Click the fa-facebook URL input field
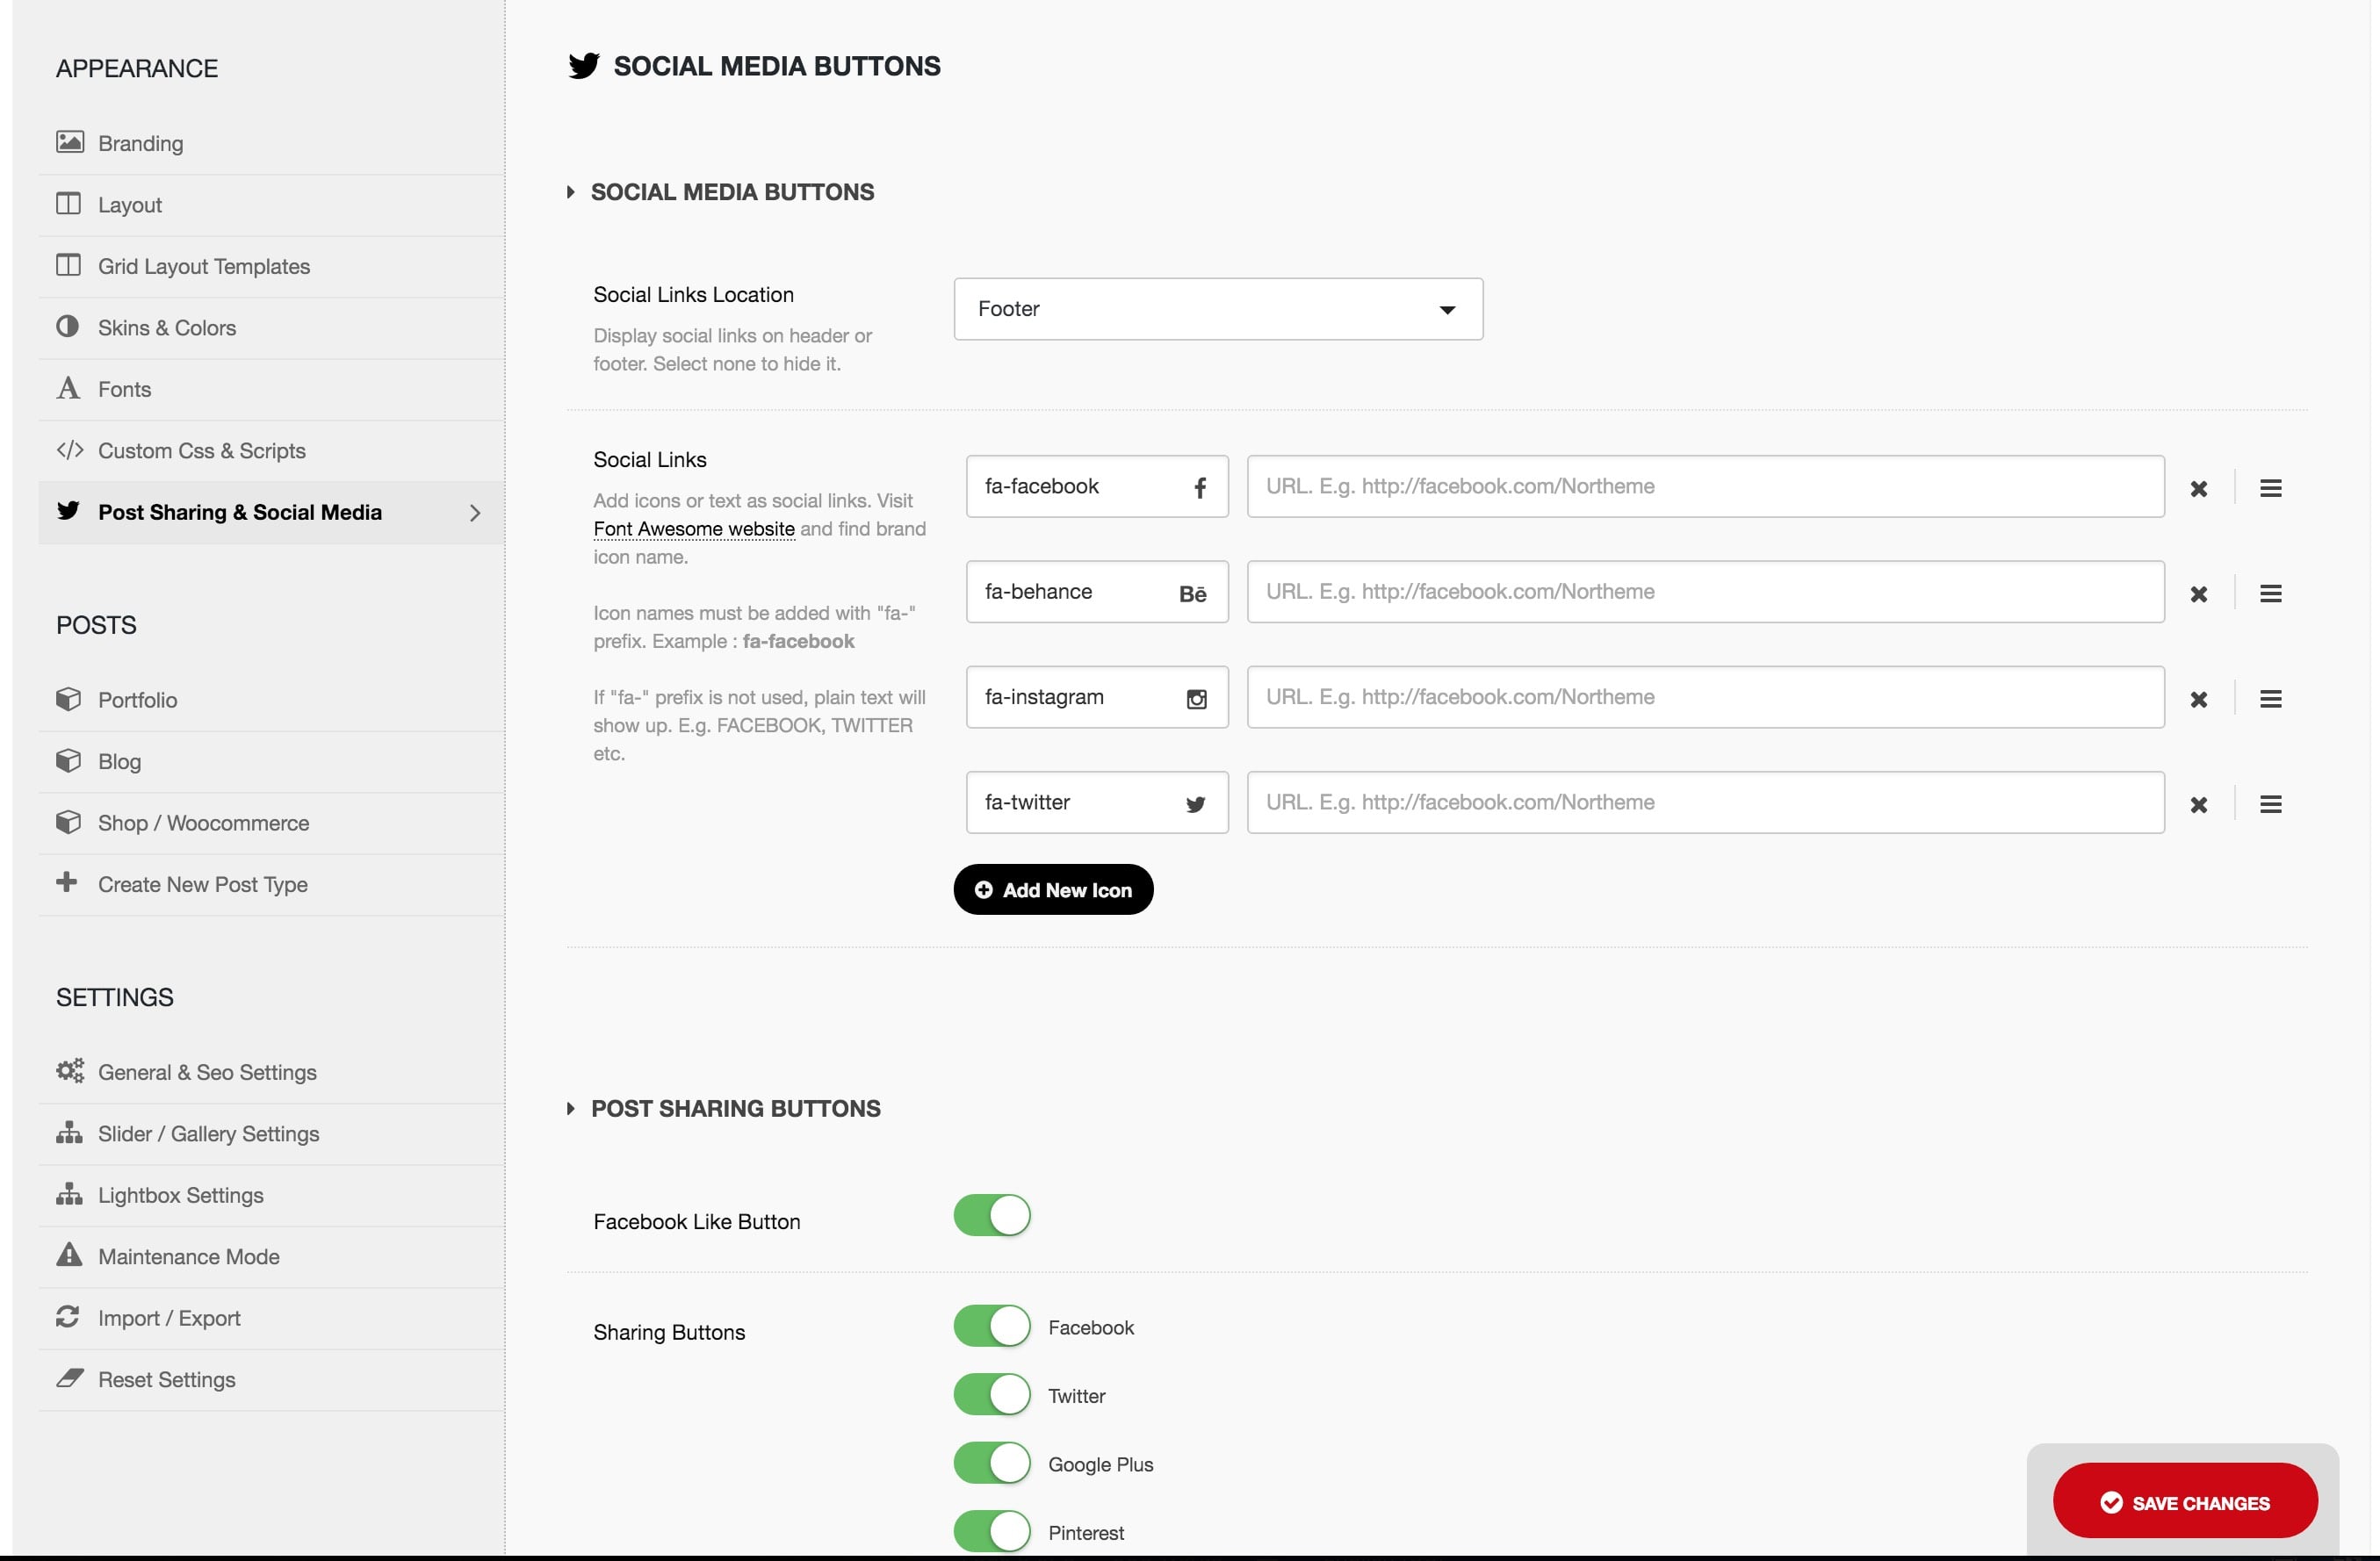 1706,486
